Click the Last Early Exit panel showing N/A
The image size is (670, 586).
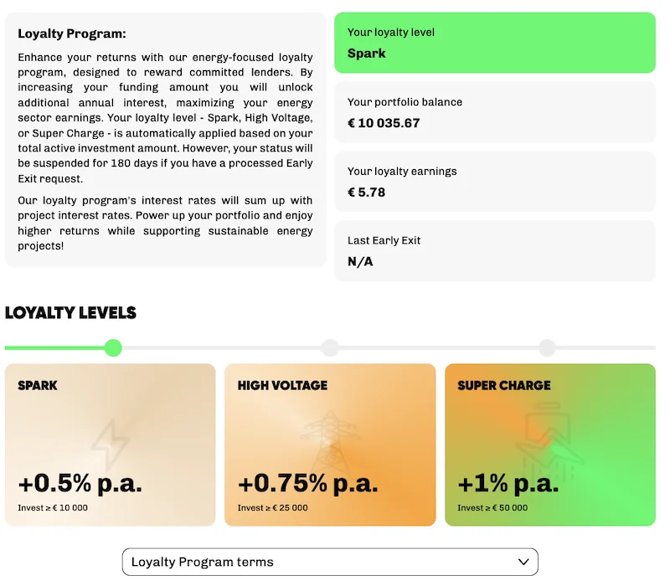coord(494,251)
